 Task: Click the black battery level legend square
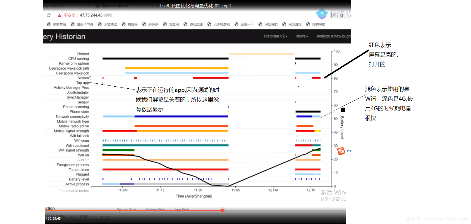[x=343, y=110]
